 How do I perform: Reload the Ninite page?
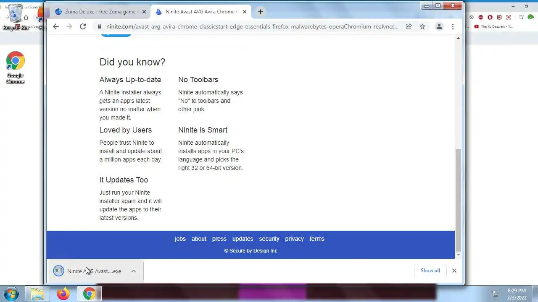[83, 26]
